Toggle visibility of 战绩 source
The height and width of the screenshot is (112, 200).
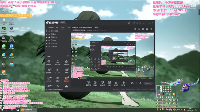47,40
